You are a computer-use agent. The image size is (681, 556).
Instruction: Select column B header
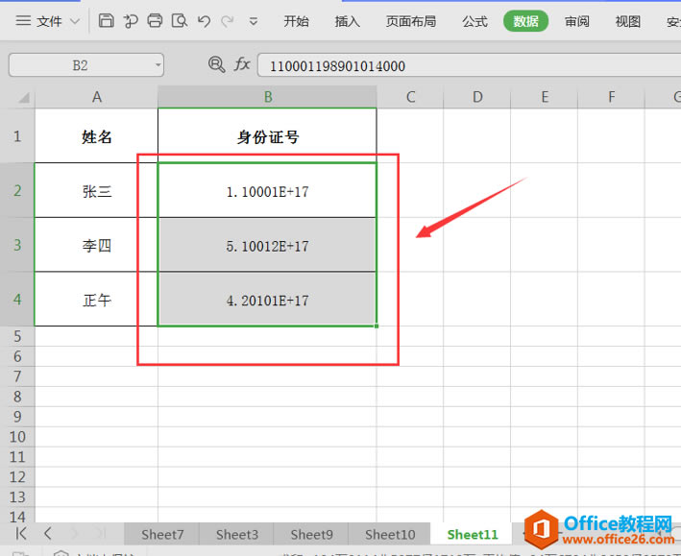pos(268,97)
